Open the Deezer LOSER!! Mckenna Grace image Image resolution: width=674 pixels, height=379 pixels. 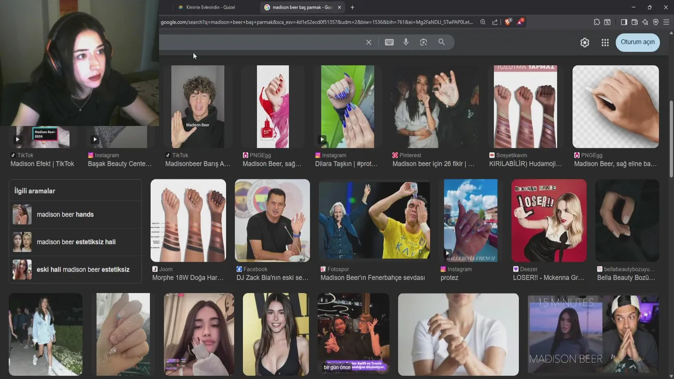549,221
